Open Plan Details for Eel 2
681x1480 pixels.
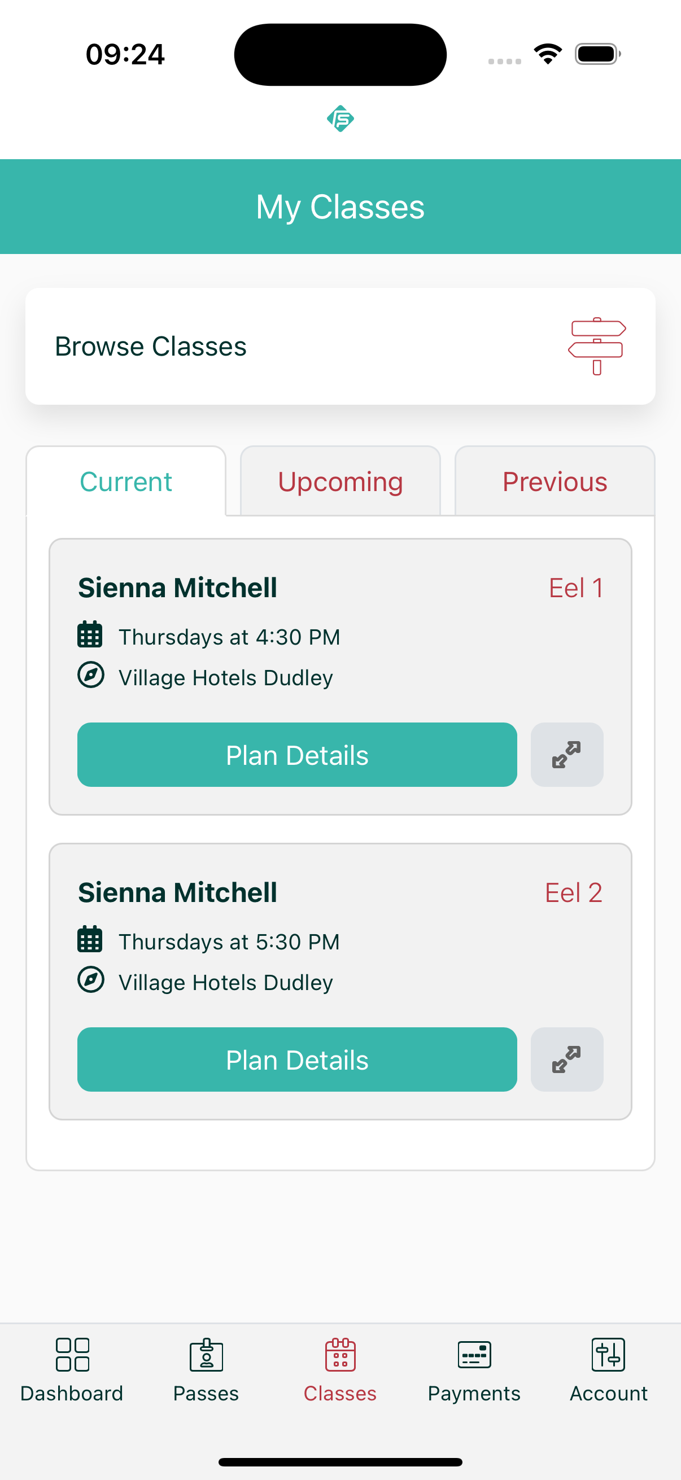[297, 1059]
